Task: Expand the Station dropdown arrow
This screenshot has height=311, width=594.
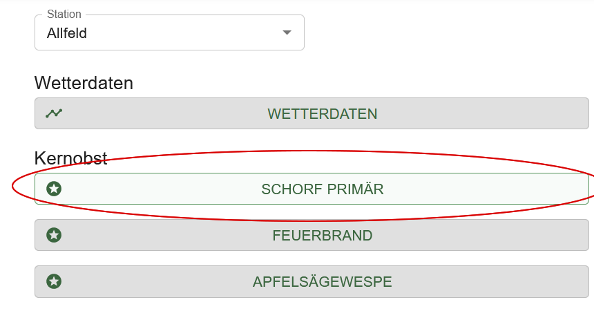Action: click(x=287, y=32)
